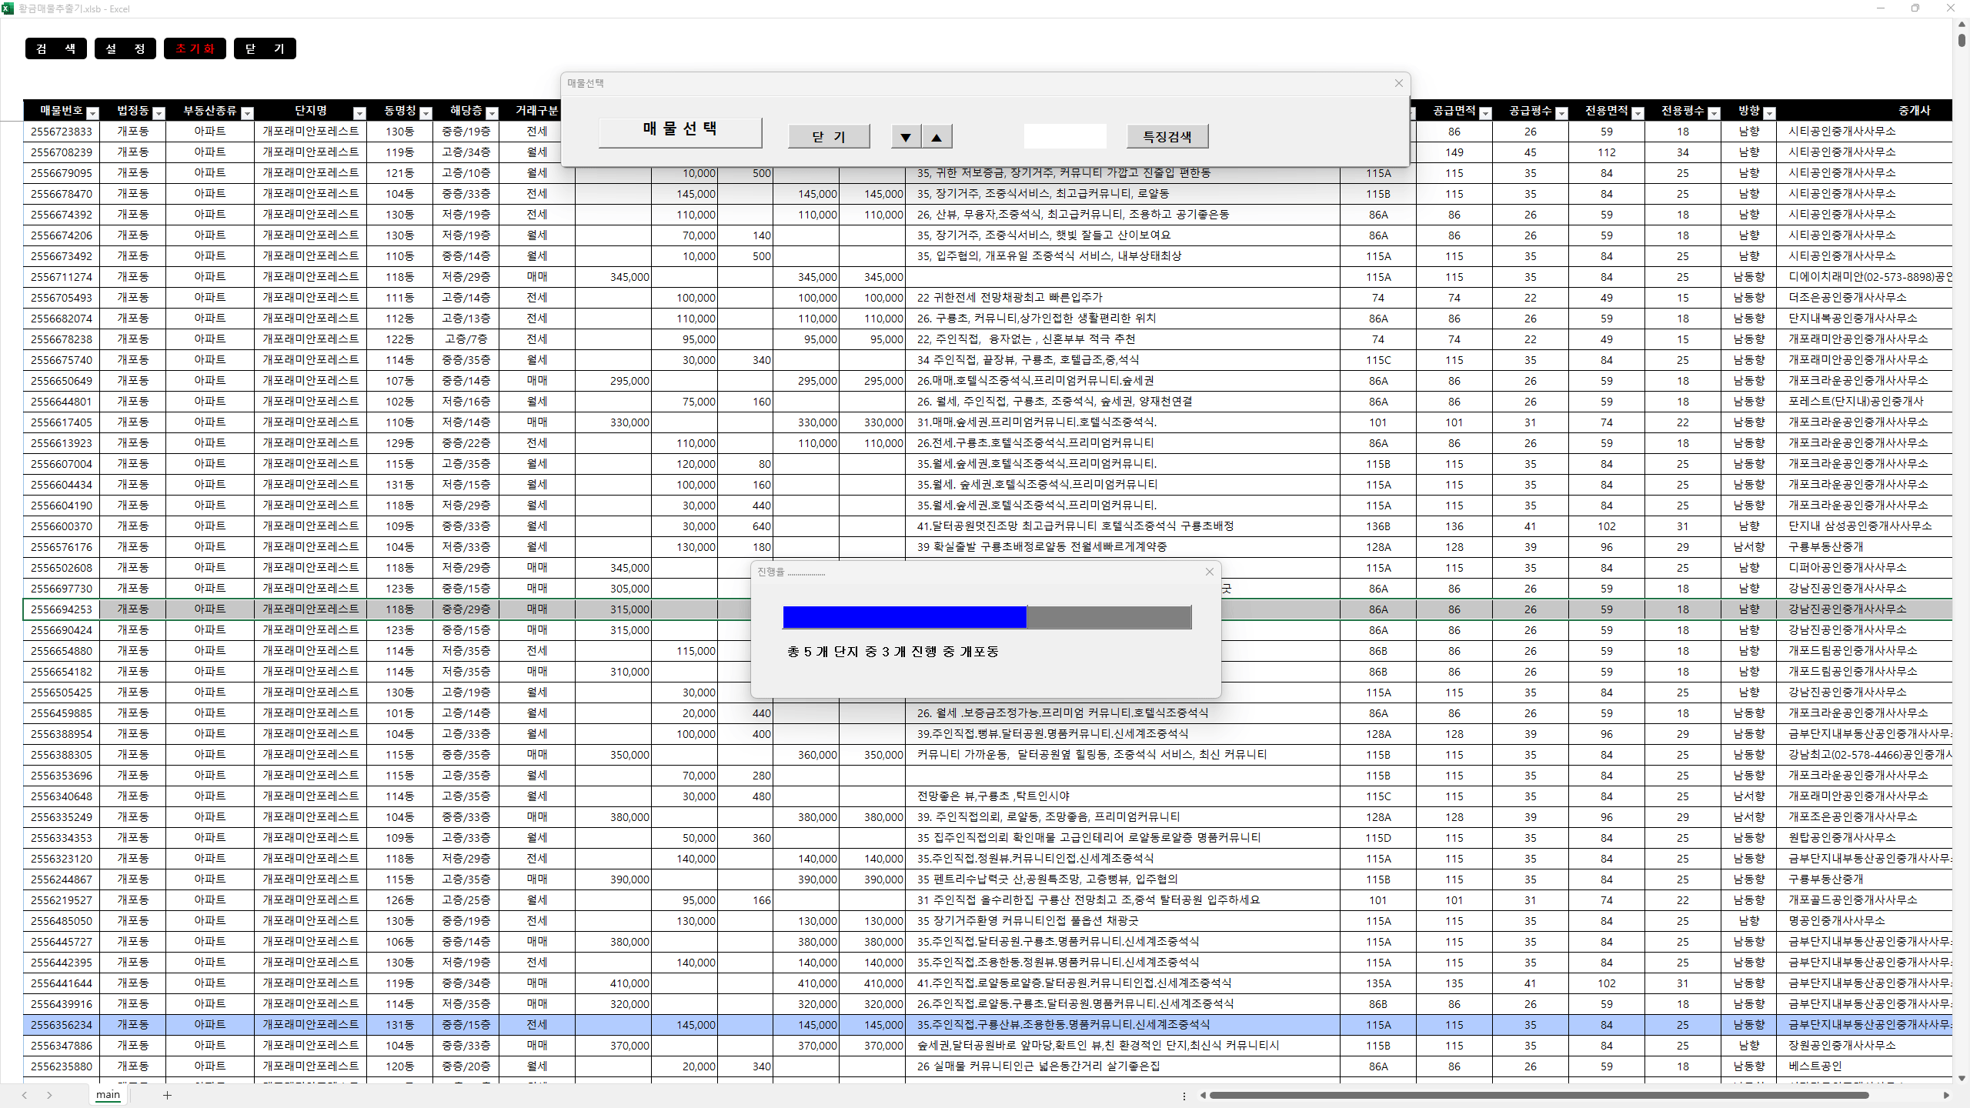
Task: Close the 진행율 progress dialog
Action: (x=1209, y=572)
